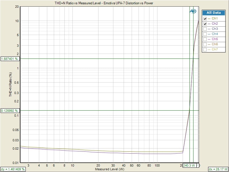
Task: Click the Ch4 legend label
Action: tap(215, 34)
